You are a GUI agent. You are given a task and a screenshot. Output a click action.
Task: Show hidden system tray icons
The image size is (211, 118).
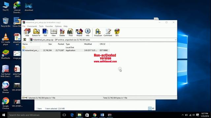(183, 115)
